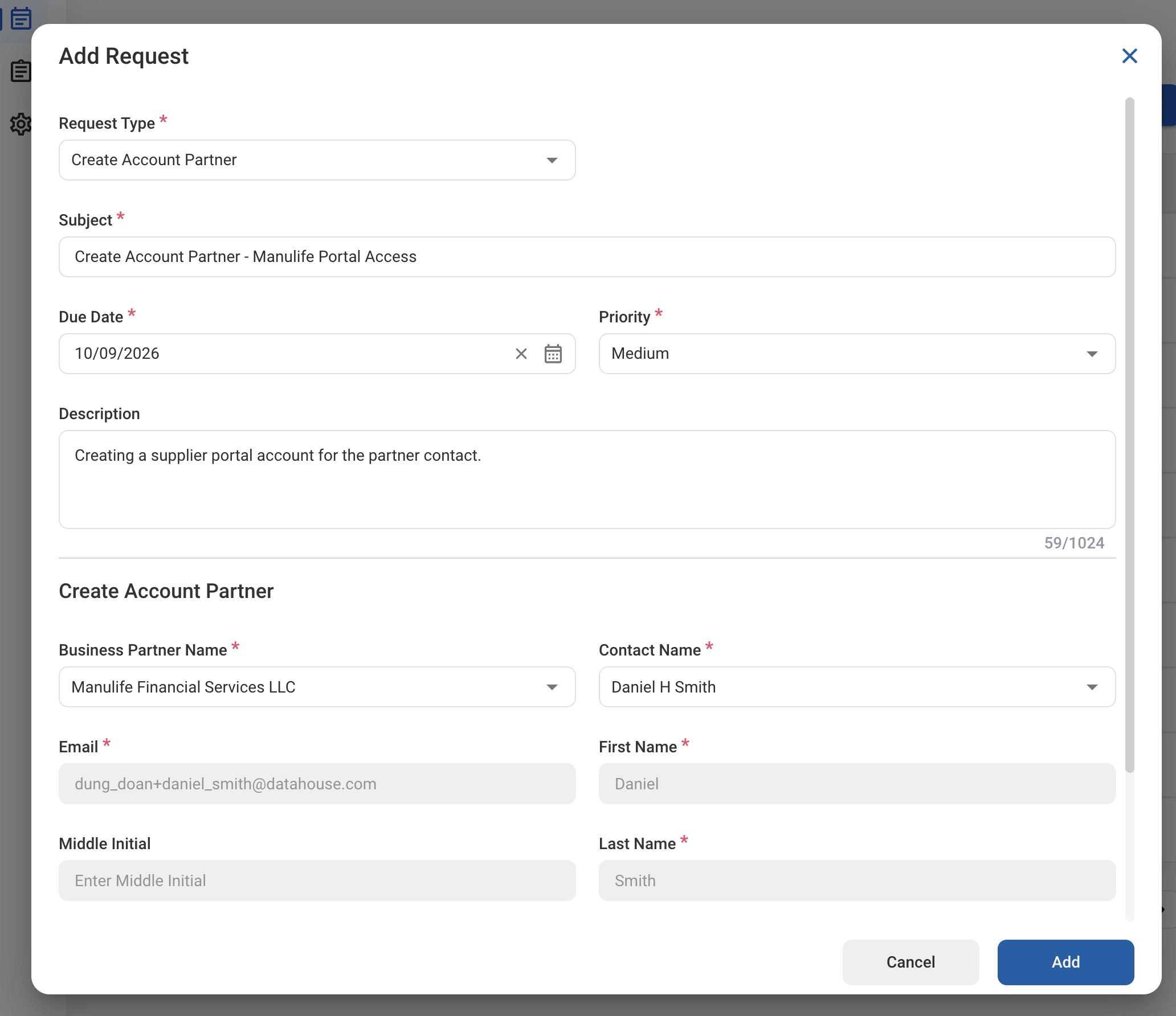The image size is (1176, 1016).
Task: Click the First Name field
Action: [857, 784]
